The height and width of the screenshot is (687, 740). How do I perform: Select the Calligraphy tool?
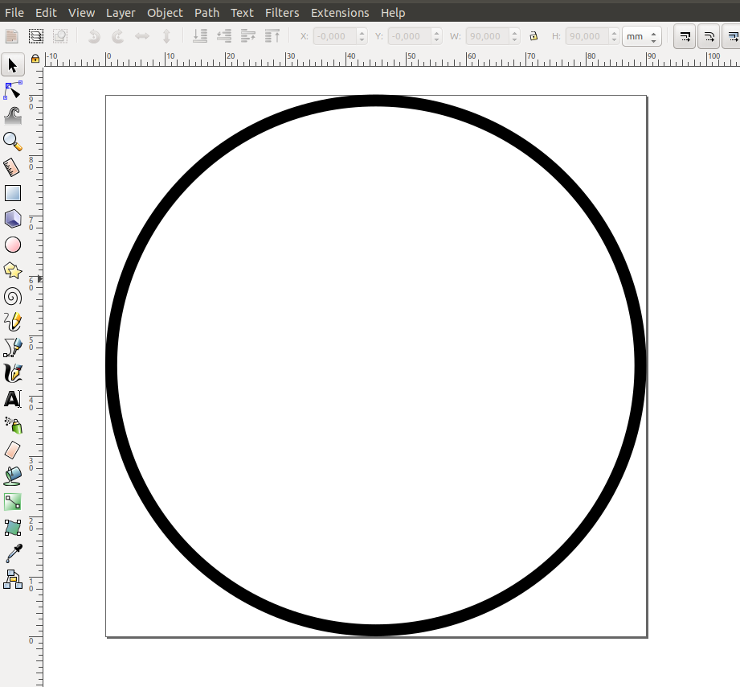(x=13, y=373)
